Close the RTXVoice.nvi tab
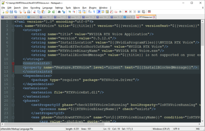This screenshot has height=131, width=205. [154, 17]
